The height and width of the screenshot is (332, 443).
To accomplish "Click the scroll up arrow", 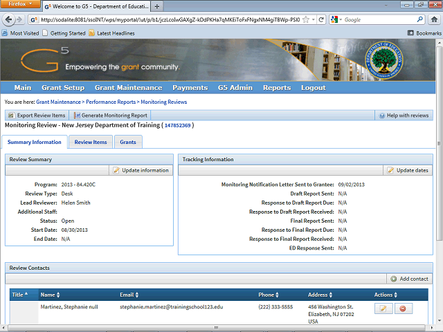I will click(x=439, y=43).
